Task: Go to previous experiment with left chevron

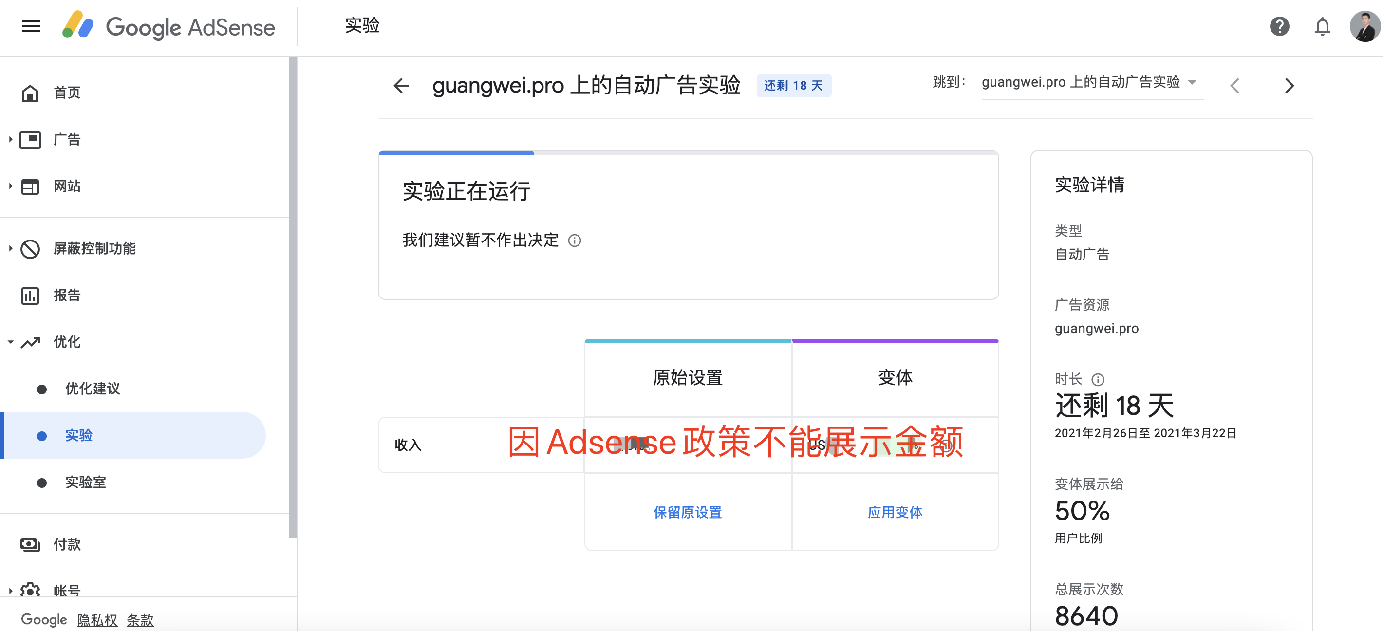Action: (x=1235, y=85)
